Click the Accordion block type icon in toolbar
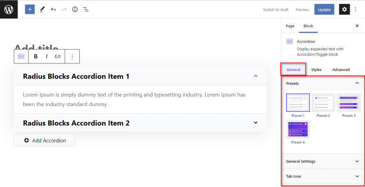This screenshot has height=187, width=365. click(21, 56)
